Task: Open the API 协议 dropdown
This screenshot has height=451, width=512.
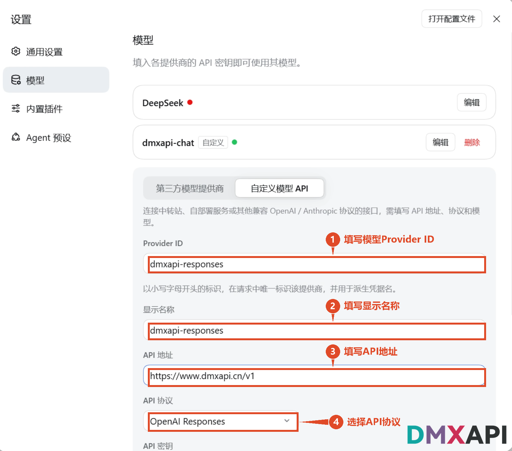Action: click(x=221, y=421)
